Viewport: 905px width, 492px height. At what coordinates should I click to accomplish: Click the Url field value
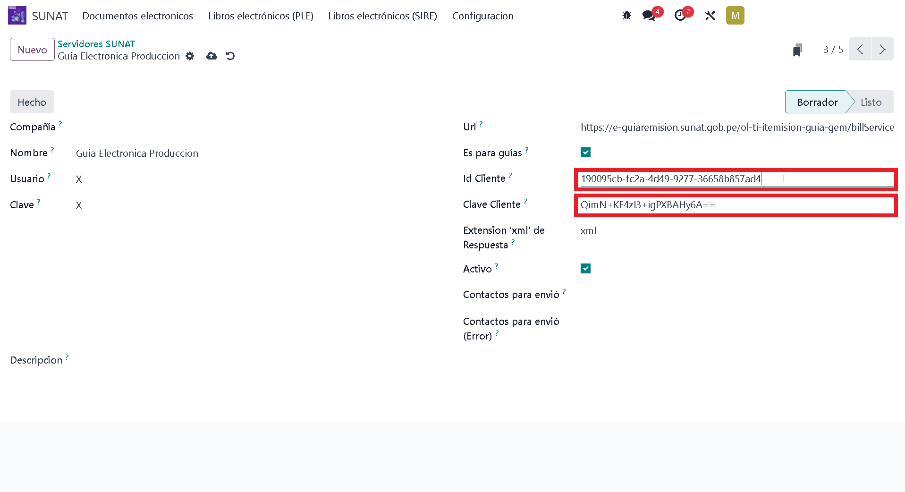(x=736, y=127)
